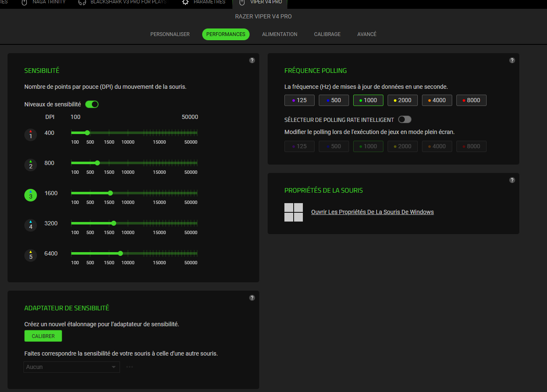547x392 pixels.
Task: Click the 6400 DPI value field
Action: pyautogui.click(x=51, y=253)
